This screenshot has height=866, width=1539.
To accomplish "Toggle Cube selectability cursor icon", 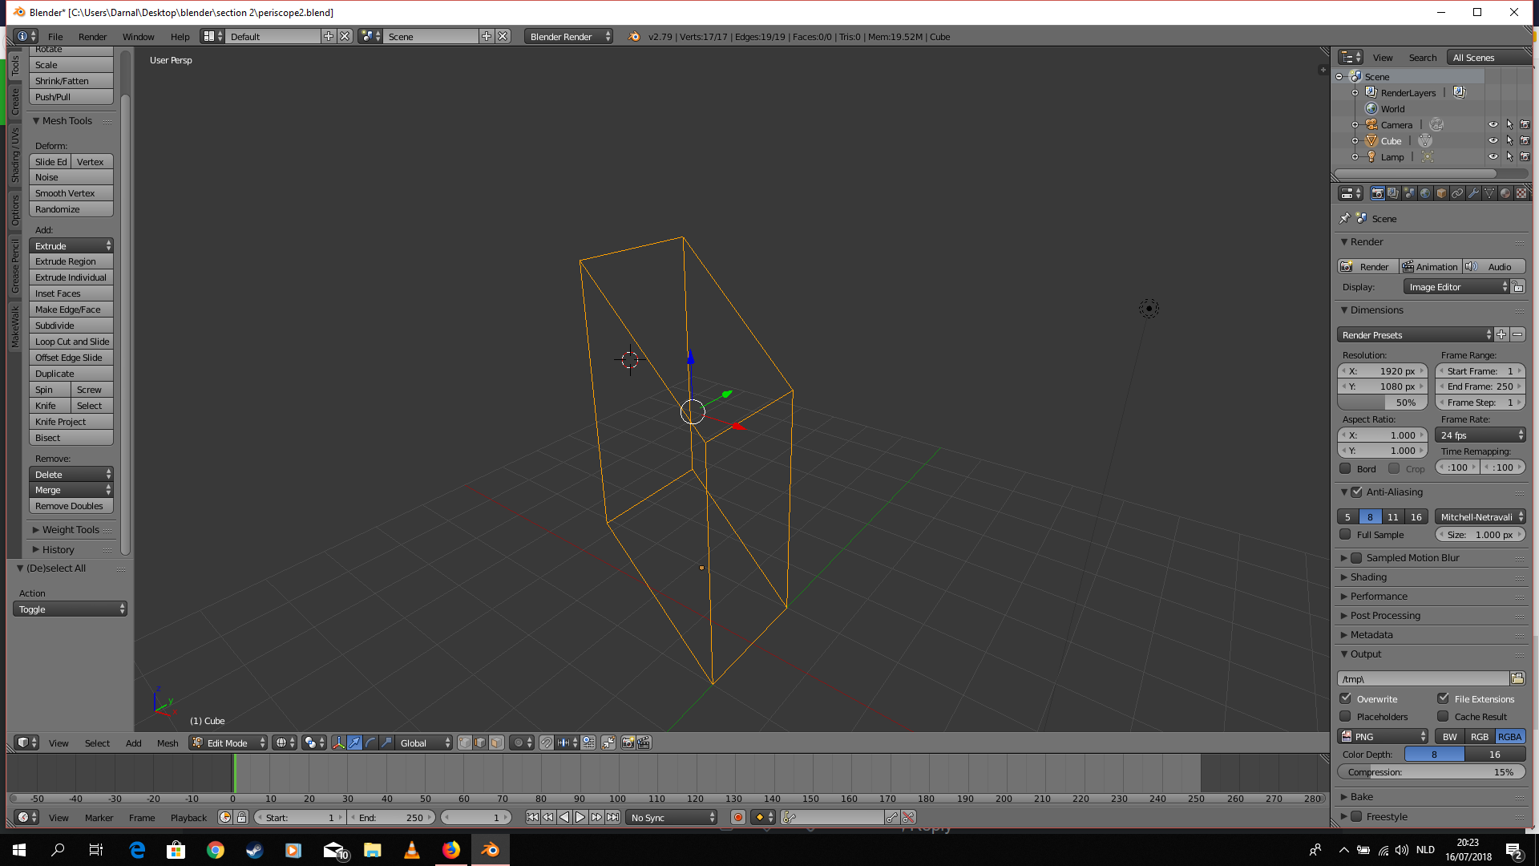I will click(x=1509, y=140).
